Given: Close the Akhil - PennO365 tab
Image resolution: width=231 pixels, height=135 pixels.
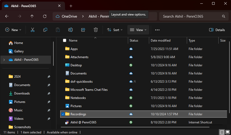Looking at the screenshot, I should point(59,6).
